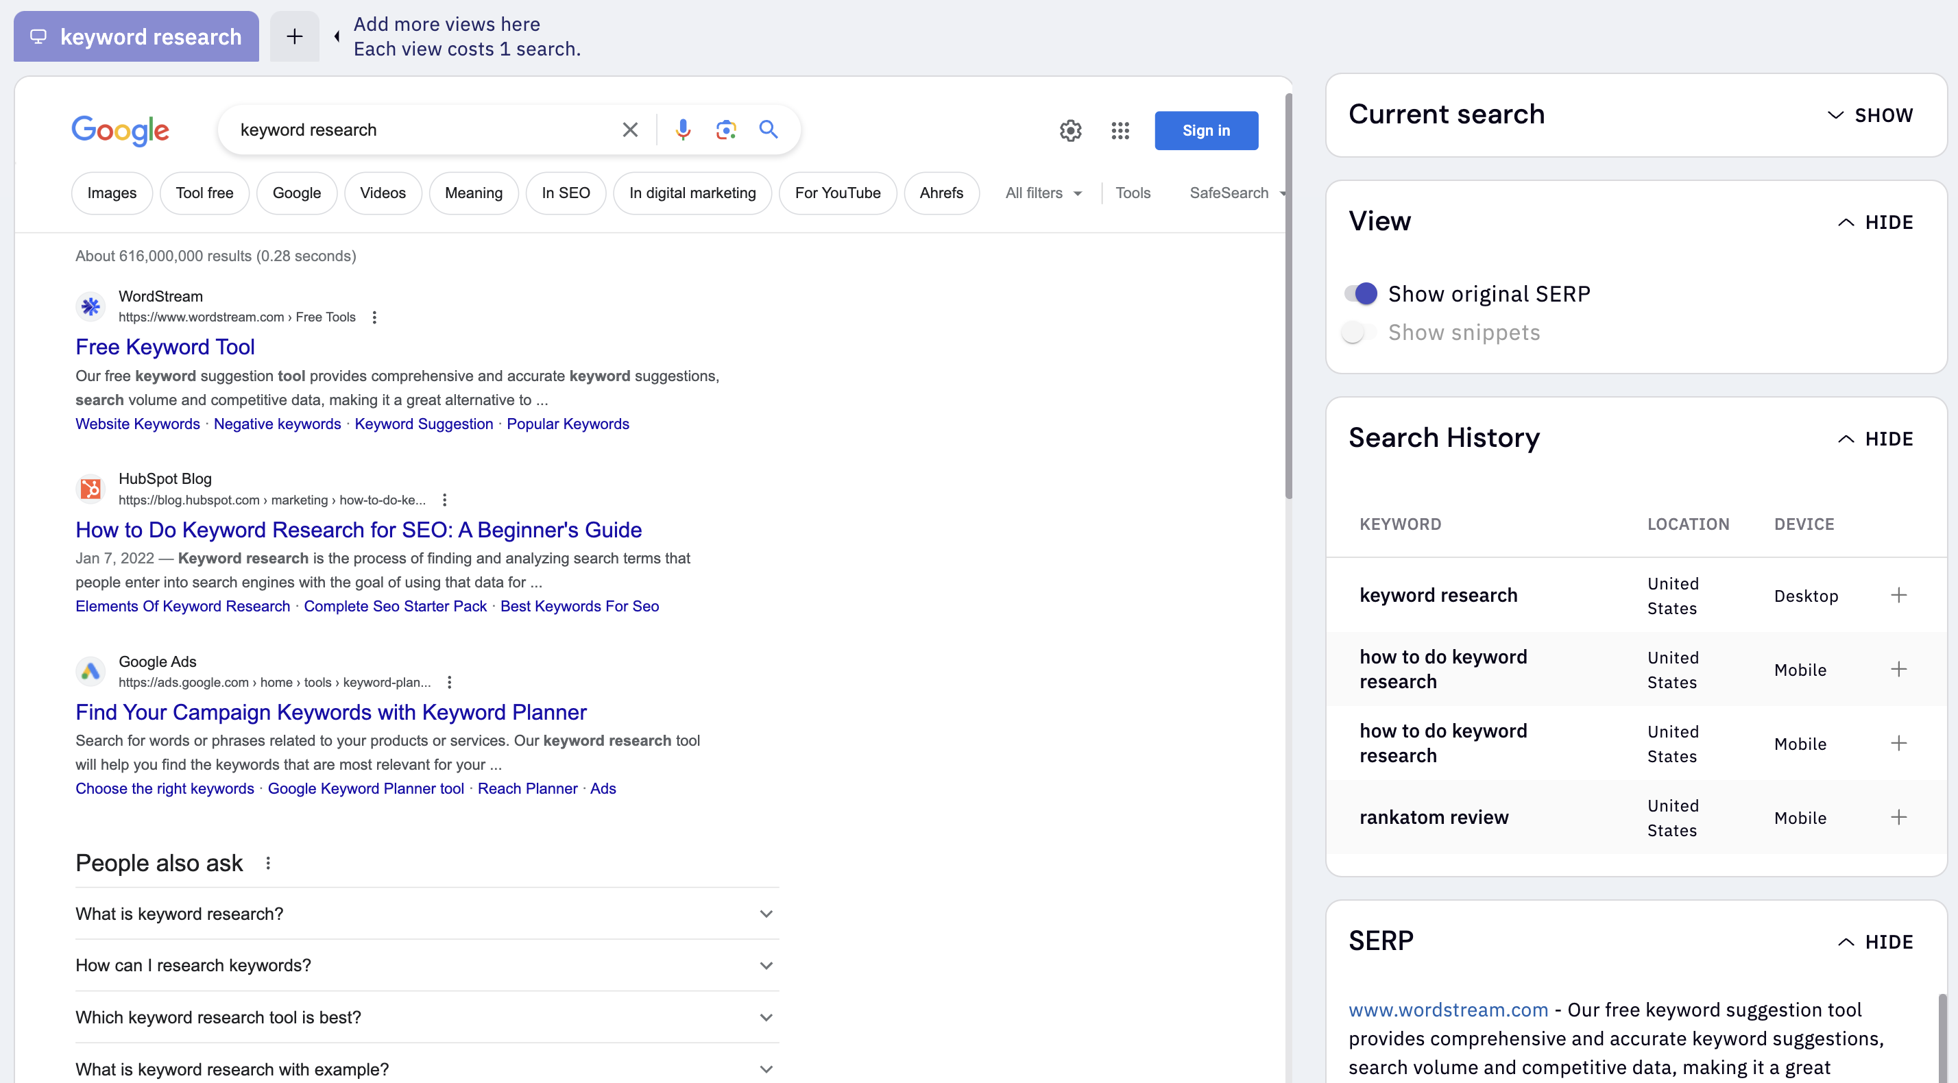Hide the Search History panel
1958x1083 pixels.
click(x=1876, y=439)
